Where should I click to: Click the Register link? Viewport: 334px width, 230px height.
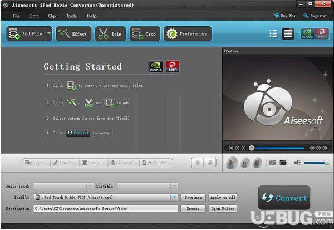tap(315, 16)
